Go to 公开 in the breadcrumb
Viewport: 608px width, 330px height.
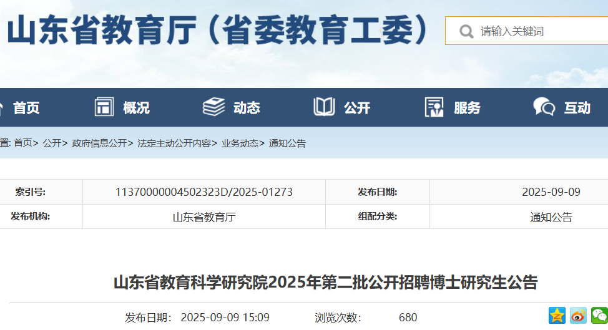point(52,143)
